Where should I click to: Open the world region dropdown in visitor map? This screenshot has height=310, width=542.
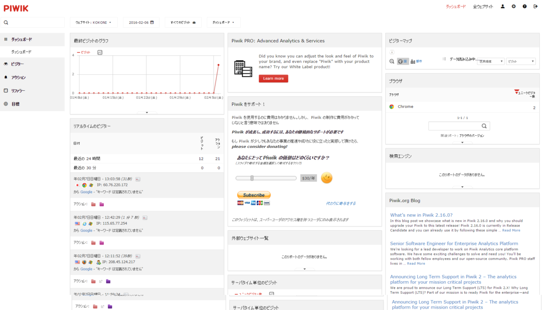[491, 61]
